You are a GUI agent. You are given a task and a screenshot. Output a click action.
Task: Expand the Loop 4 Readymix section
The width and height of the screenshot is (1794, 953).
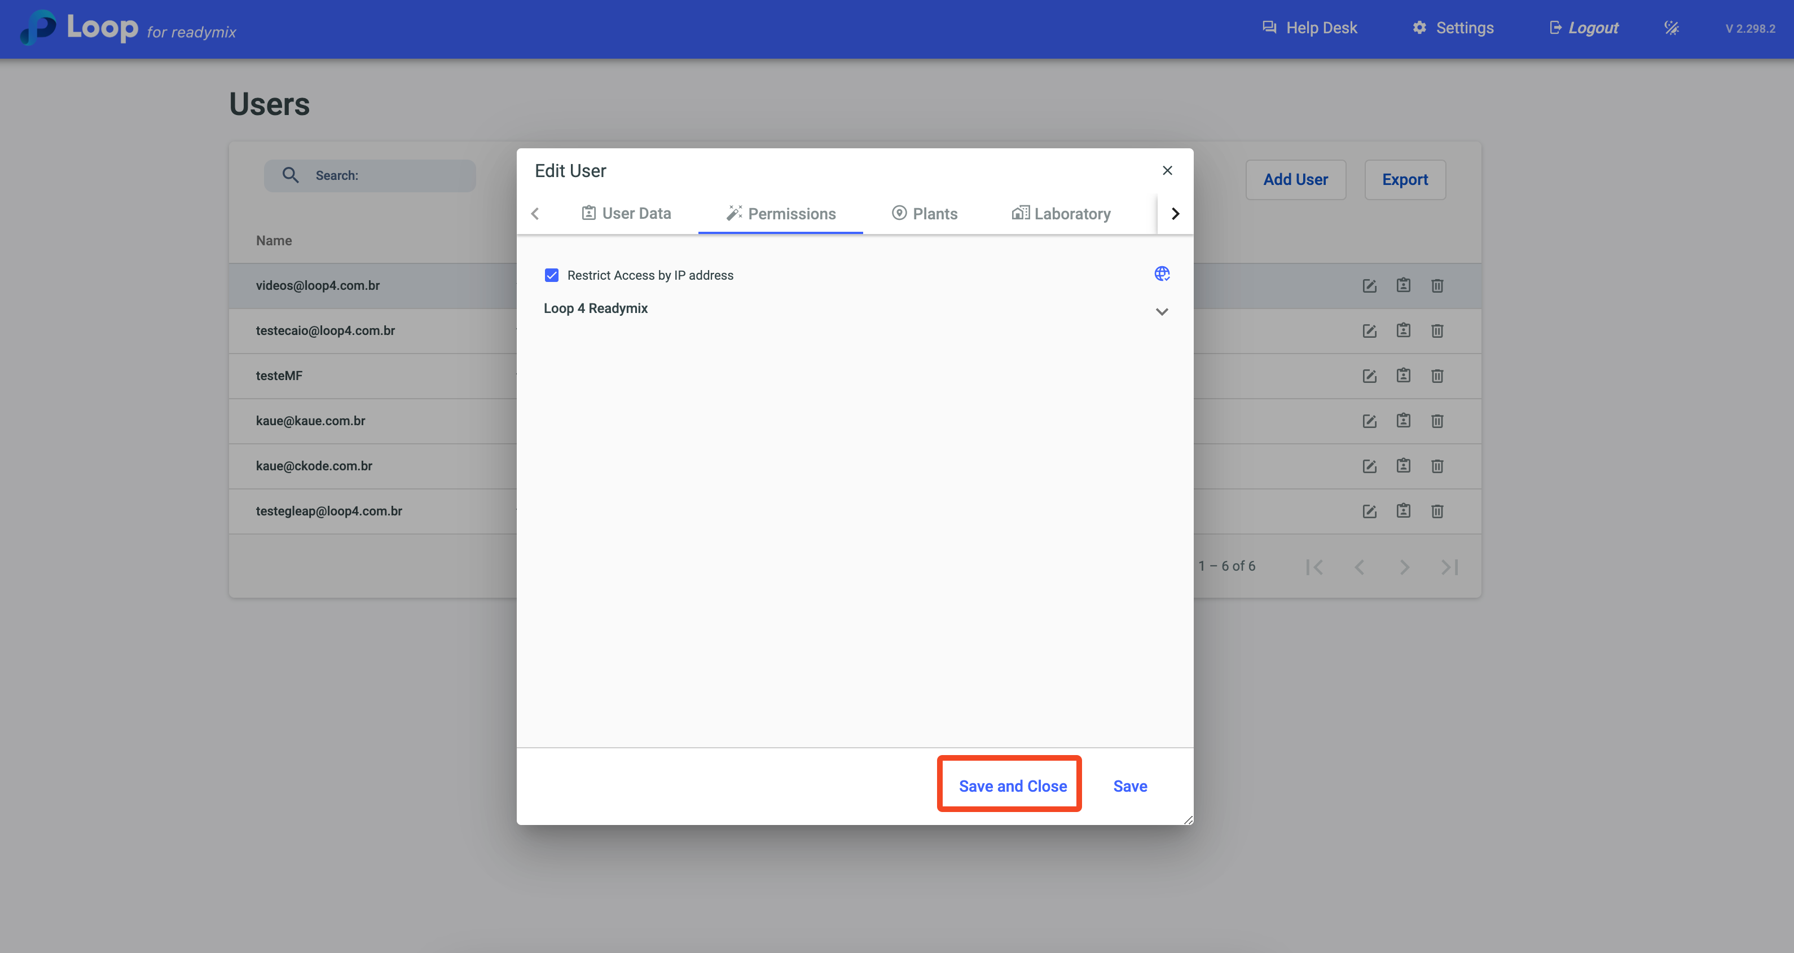[1162, 311]
